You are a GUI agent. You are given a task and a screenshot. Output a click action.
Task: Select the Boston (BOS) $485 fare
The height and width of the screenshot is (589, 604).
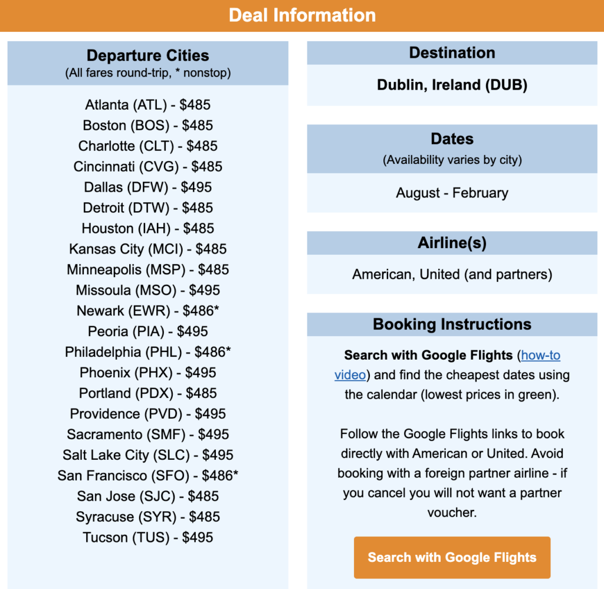pos(147,125)
